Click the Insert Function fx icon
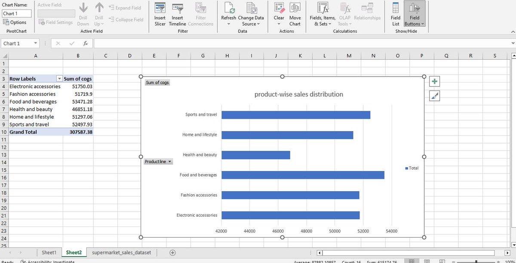 point(86,43)
